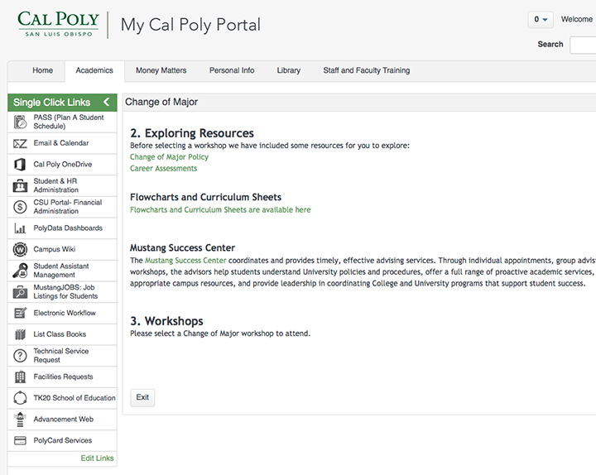
Task: Click into the Search input field
Action: click(583, 46)
